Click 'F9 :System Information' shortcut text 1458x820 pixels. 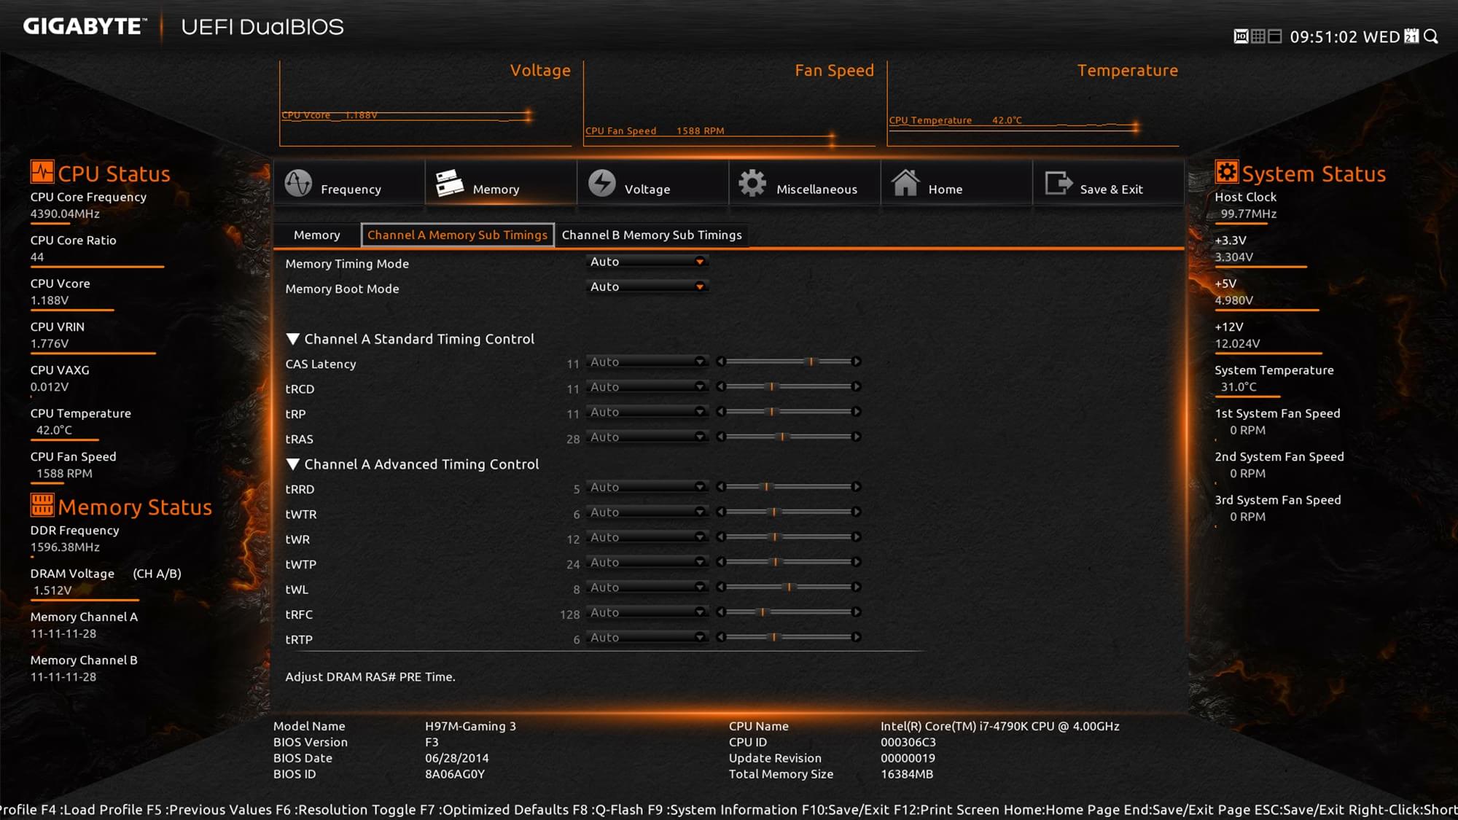(x=722, y=810)
